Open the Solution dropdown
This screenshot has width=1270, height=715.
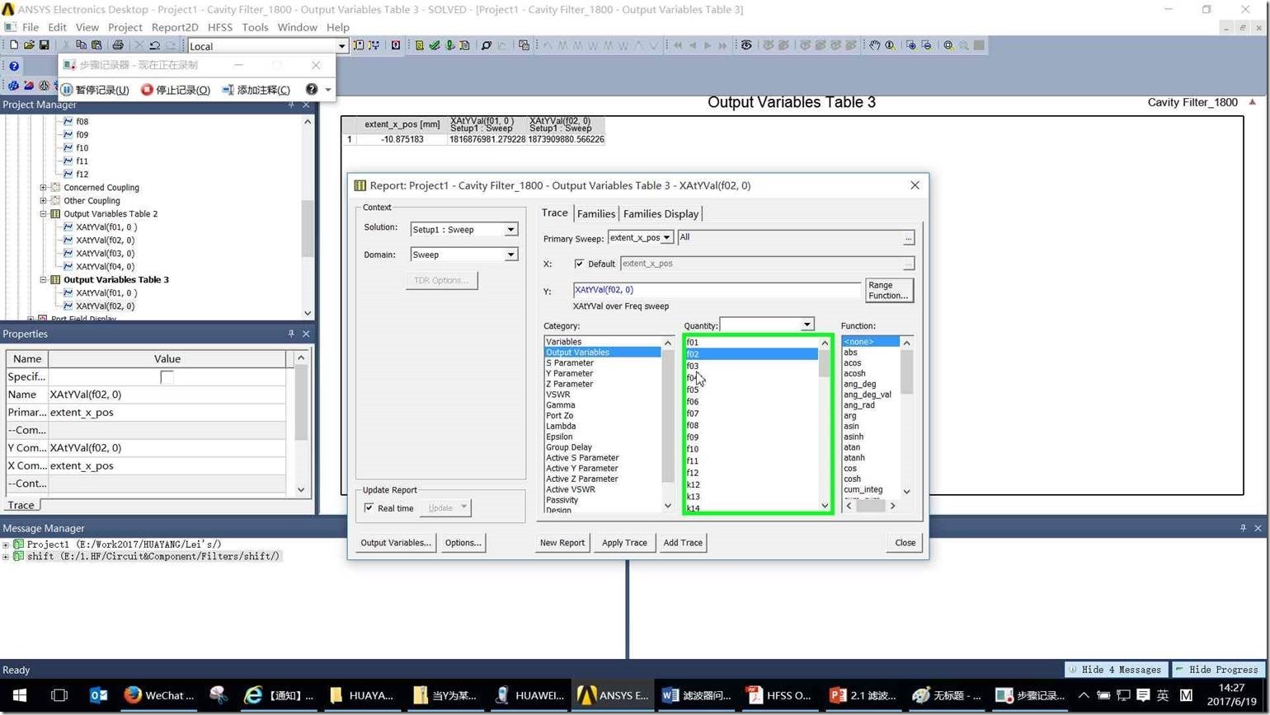pos(510,230)
